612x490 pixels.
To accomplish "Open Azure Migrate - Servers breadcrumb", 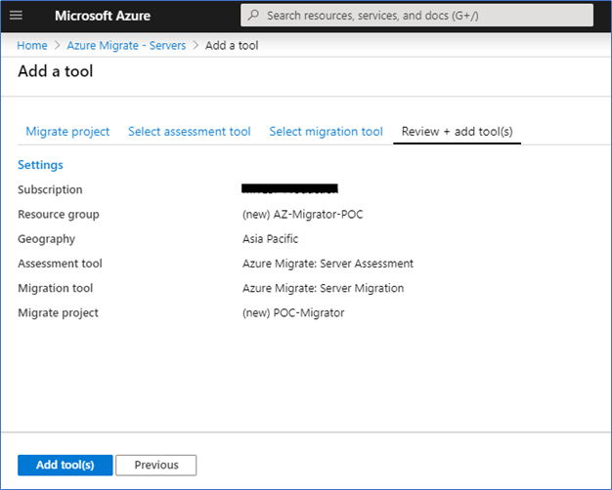I will coord(126,46).
